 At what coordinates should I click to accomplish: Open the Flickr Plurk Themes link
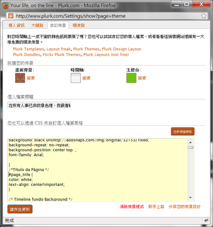[62, 54]
